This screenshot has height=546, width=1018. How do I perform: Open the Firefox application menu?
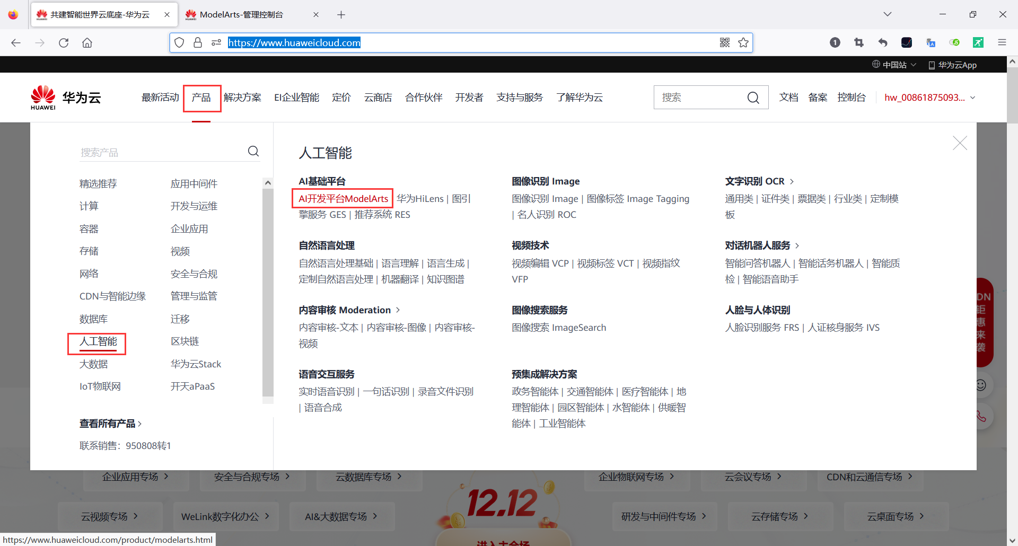coord(1002,42)
